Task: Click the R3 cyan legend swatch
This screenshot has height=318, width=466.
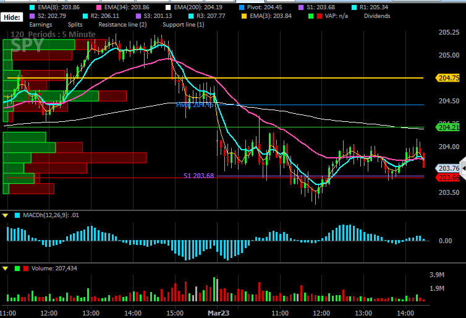Action: pyautogui.click(x=191, y=16)
